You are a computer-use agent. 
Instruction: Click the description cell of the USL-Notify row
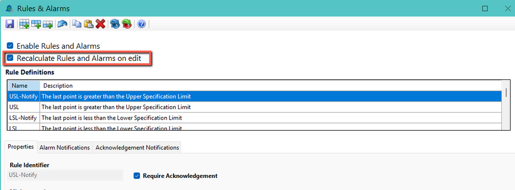tap(271, 97)
